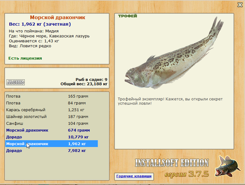Select the Шайнер золотистый row
Viewport: 245px width, 185px height.
52,117
